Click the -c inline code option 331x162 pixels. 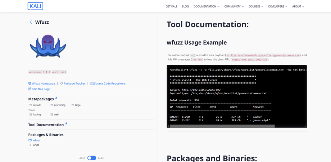pyautogui.click(x=192, y=55)
